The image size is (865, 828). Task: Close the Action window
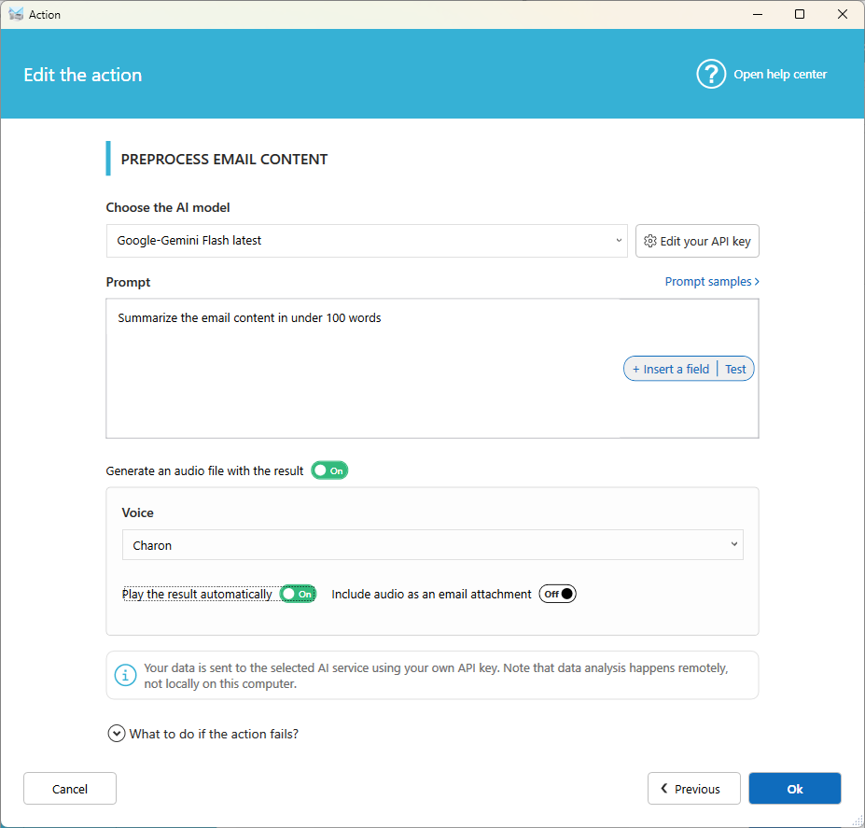pos(843,14)
